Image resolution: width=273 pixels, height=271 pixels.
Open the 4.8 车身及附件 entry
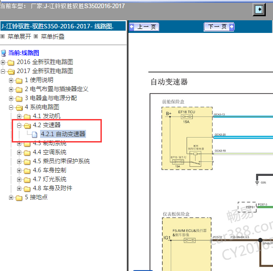coord(53,188)
